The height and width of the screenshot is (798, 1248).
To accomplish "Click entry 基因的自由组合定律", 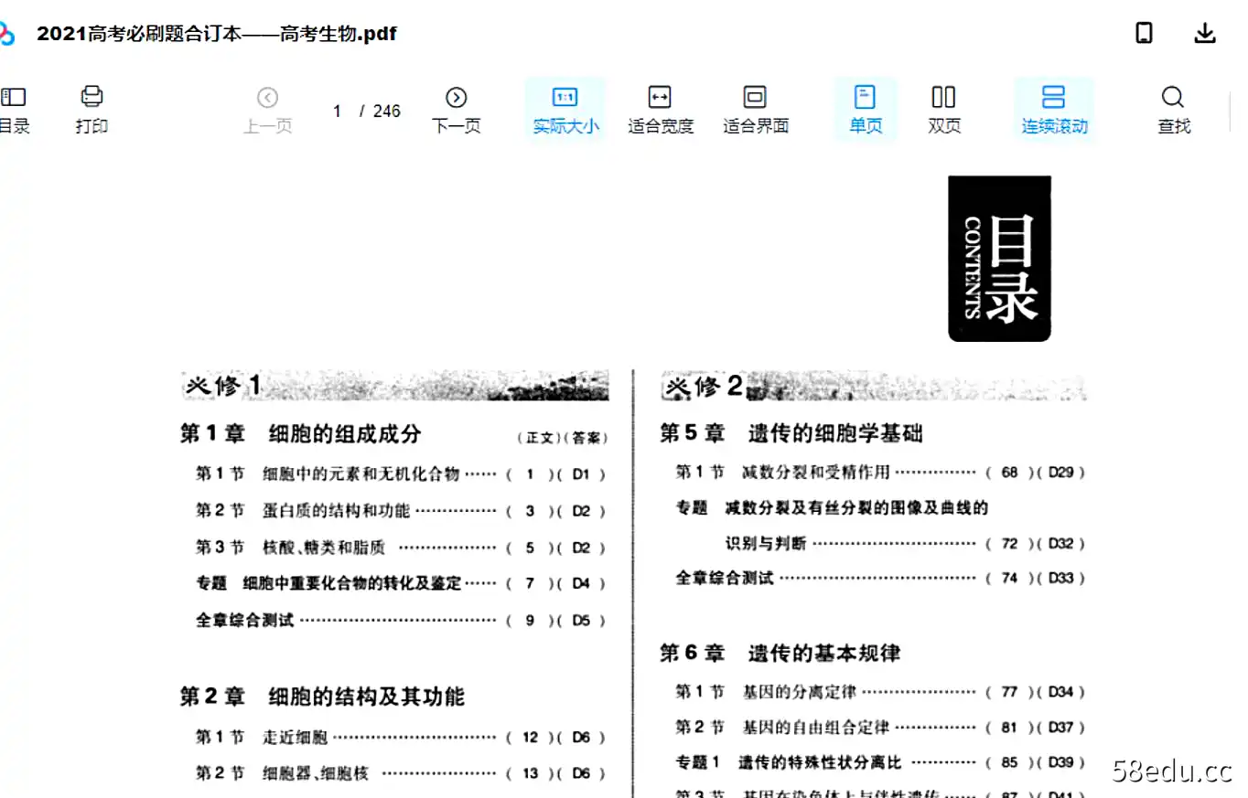I will [x=815, y=728].
